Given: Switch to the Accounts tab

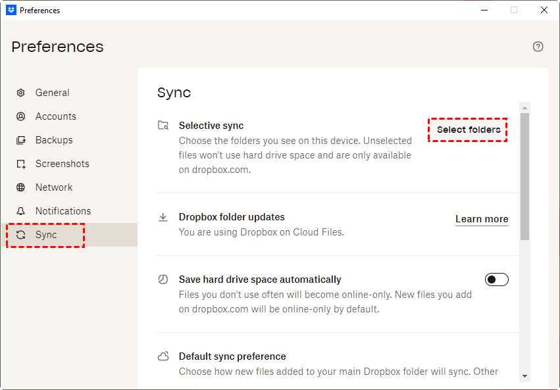Looking at the screenshot, I should click(55, 116).
